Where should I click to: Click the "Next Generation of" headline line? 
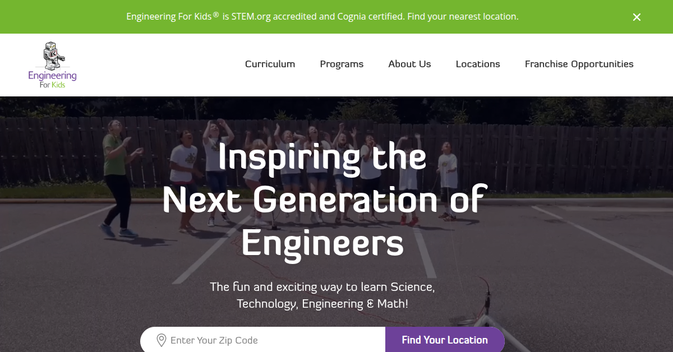[x=322, y=200]
